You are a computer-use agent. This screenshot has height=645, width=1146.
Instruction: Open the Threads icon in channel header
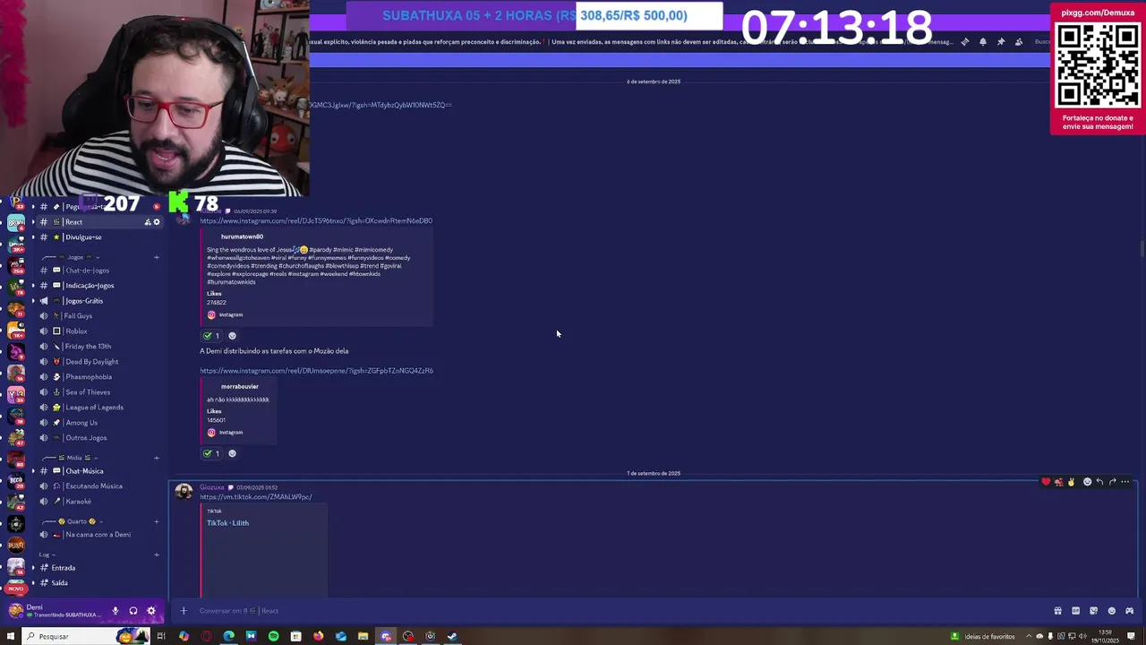point(964,42)
